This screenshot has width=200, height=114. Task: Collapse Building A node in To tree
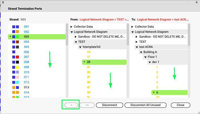[x=141, y=52]
